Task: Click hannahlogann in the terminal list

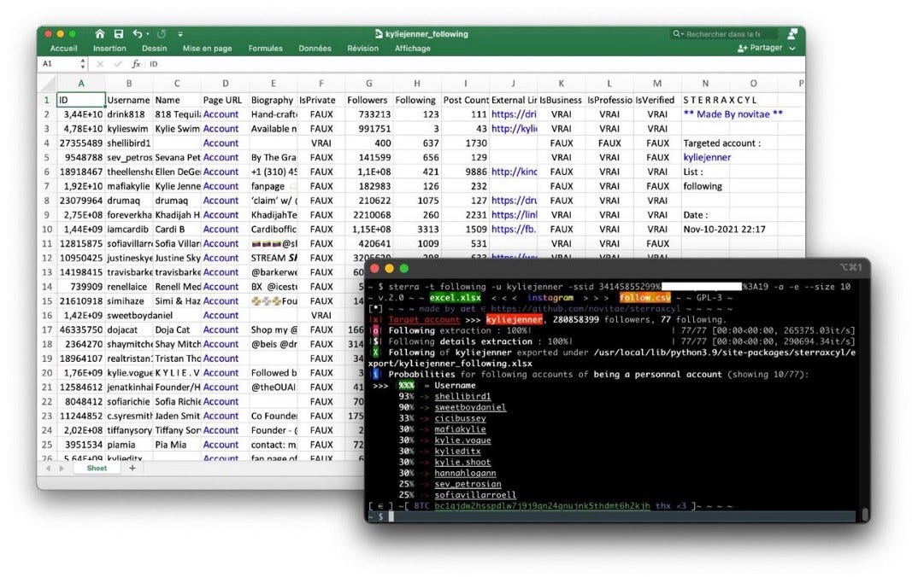Action: click(x=465, y=473)
